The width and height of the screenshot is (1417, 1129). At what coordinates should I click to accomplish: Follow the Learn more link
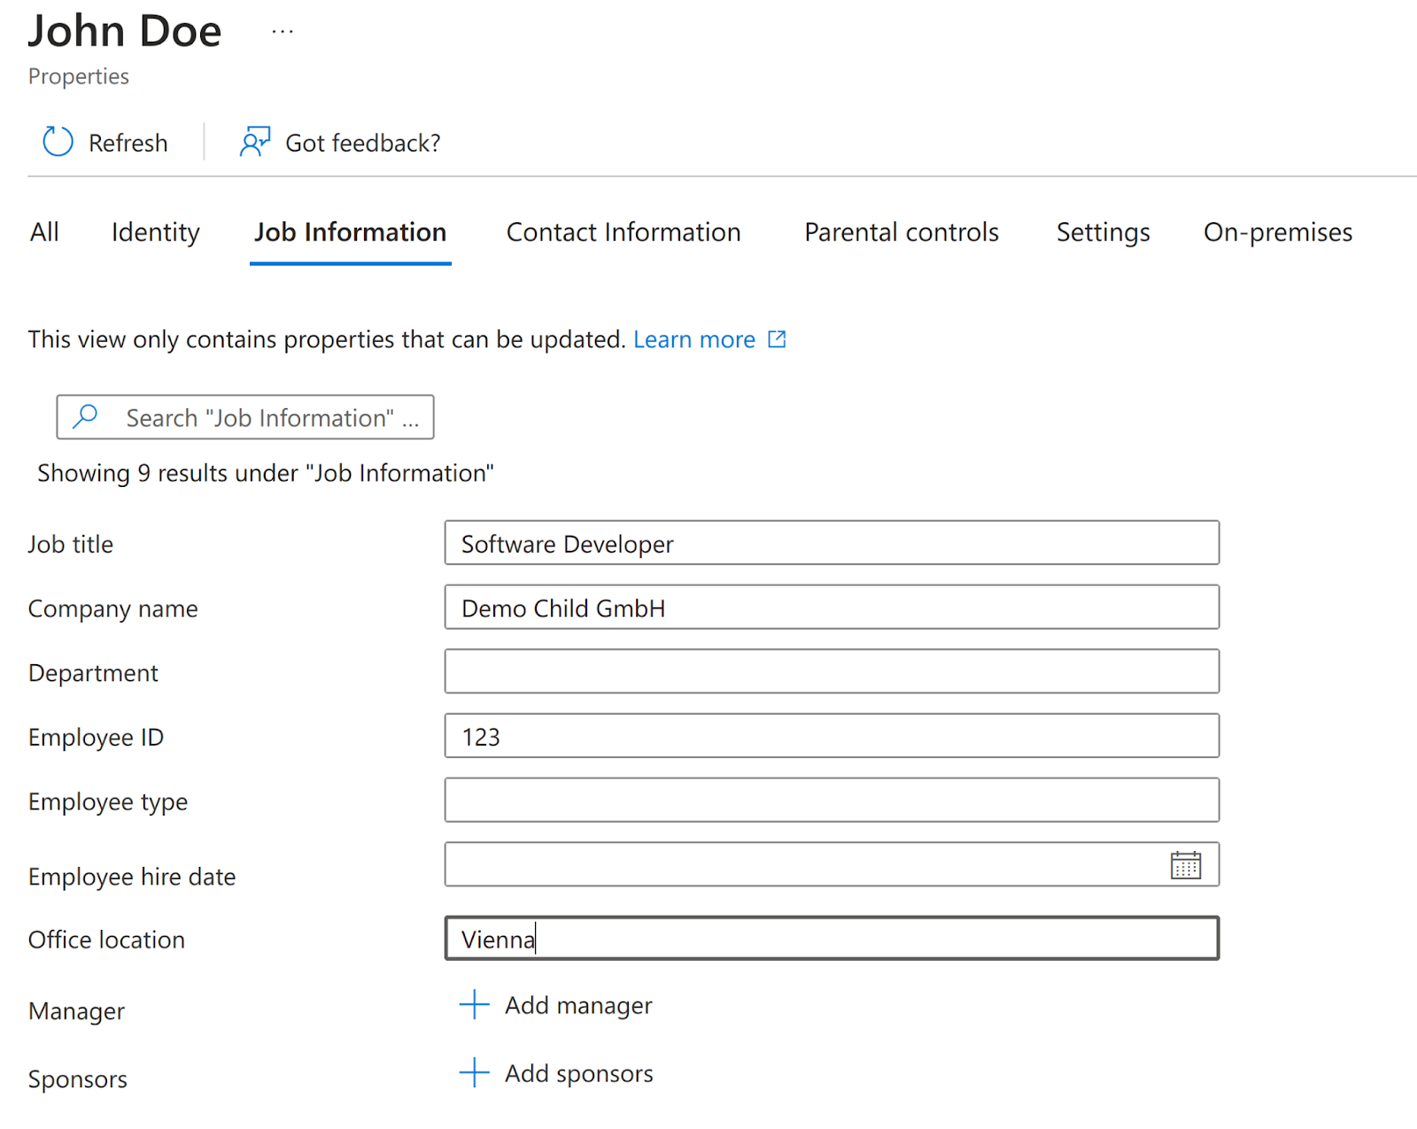694,339
